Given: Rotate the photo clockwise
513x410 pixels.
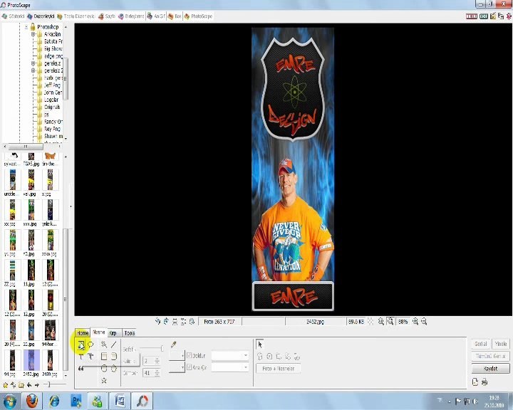Looking at the screenshot, I should click(x=166, y=322).
